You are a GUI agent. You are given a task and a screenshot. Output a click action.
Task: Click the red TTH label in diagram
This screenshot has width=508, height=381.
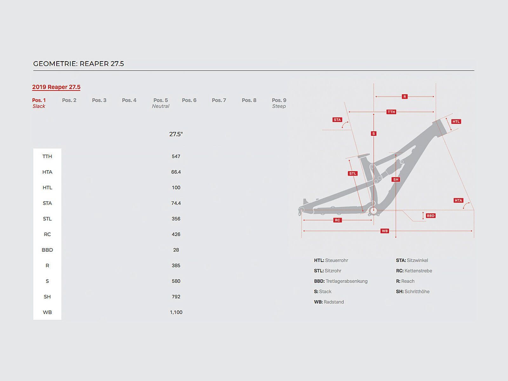coord(391,112)
